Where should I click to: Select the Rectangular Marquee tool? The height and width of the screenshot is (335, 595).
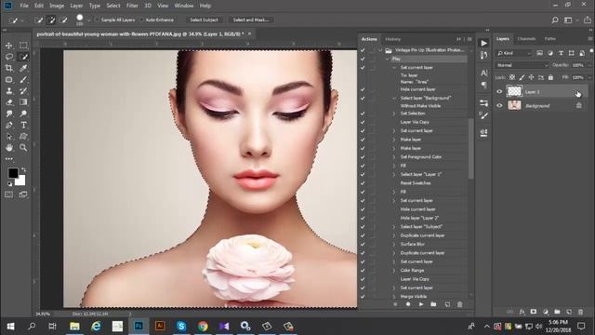(23, 46)
